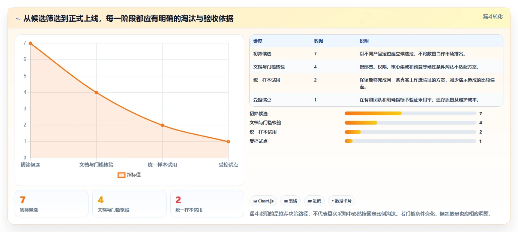The image size is (518, 232).
Task: Click the lightning icon before the title
Action: pyautogui.click(x=18, y=19)
